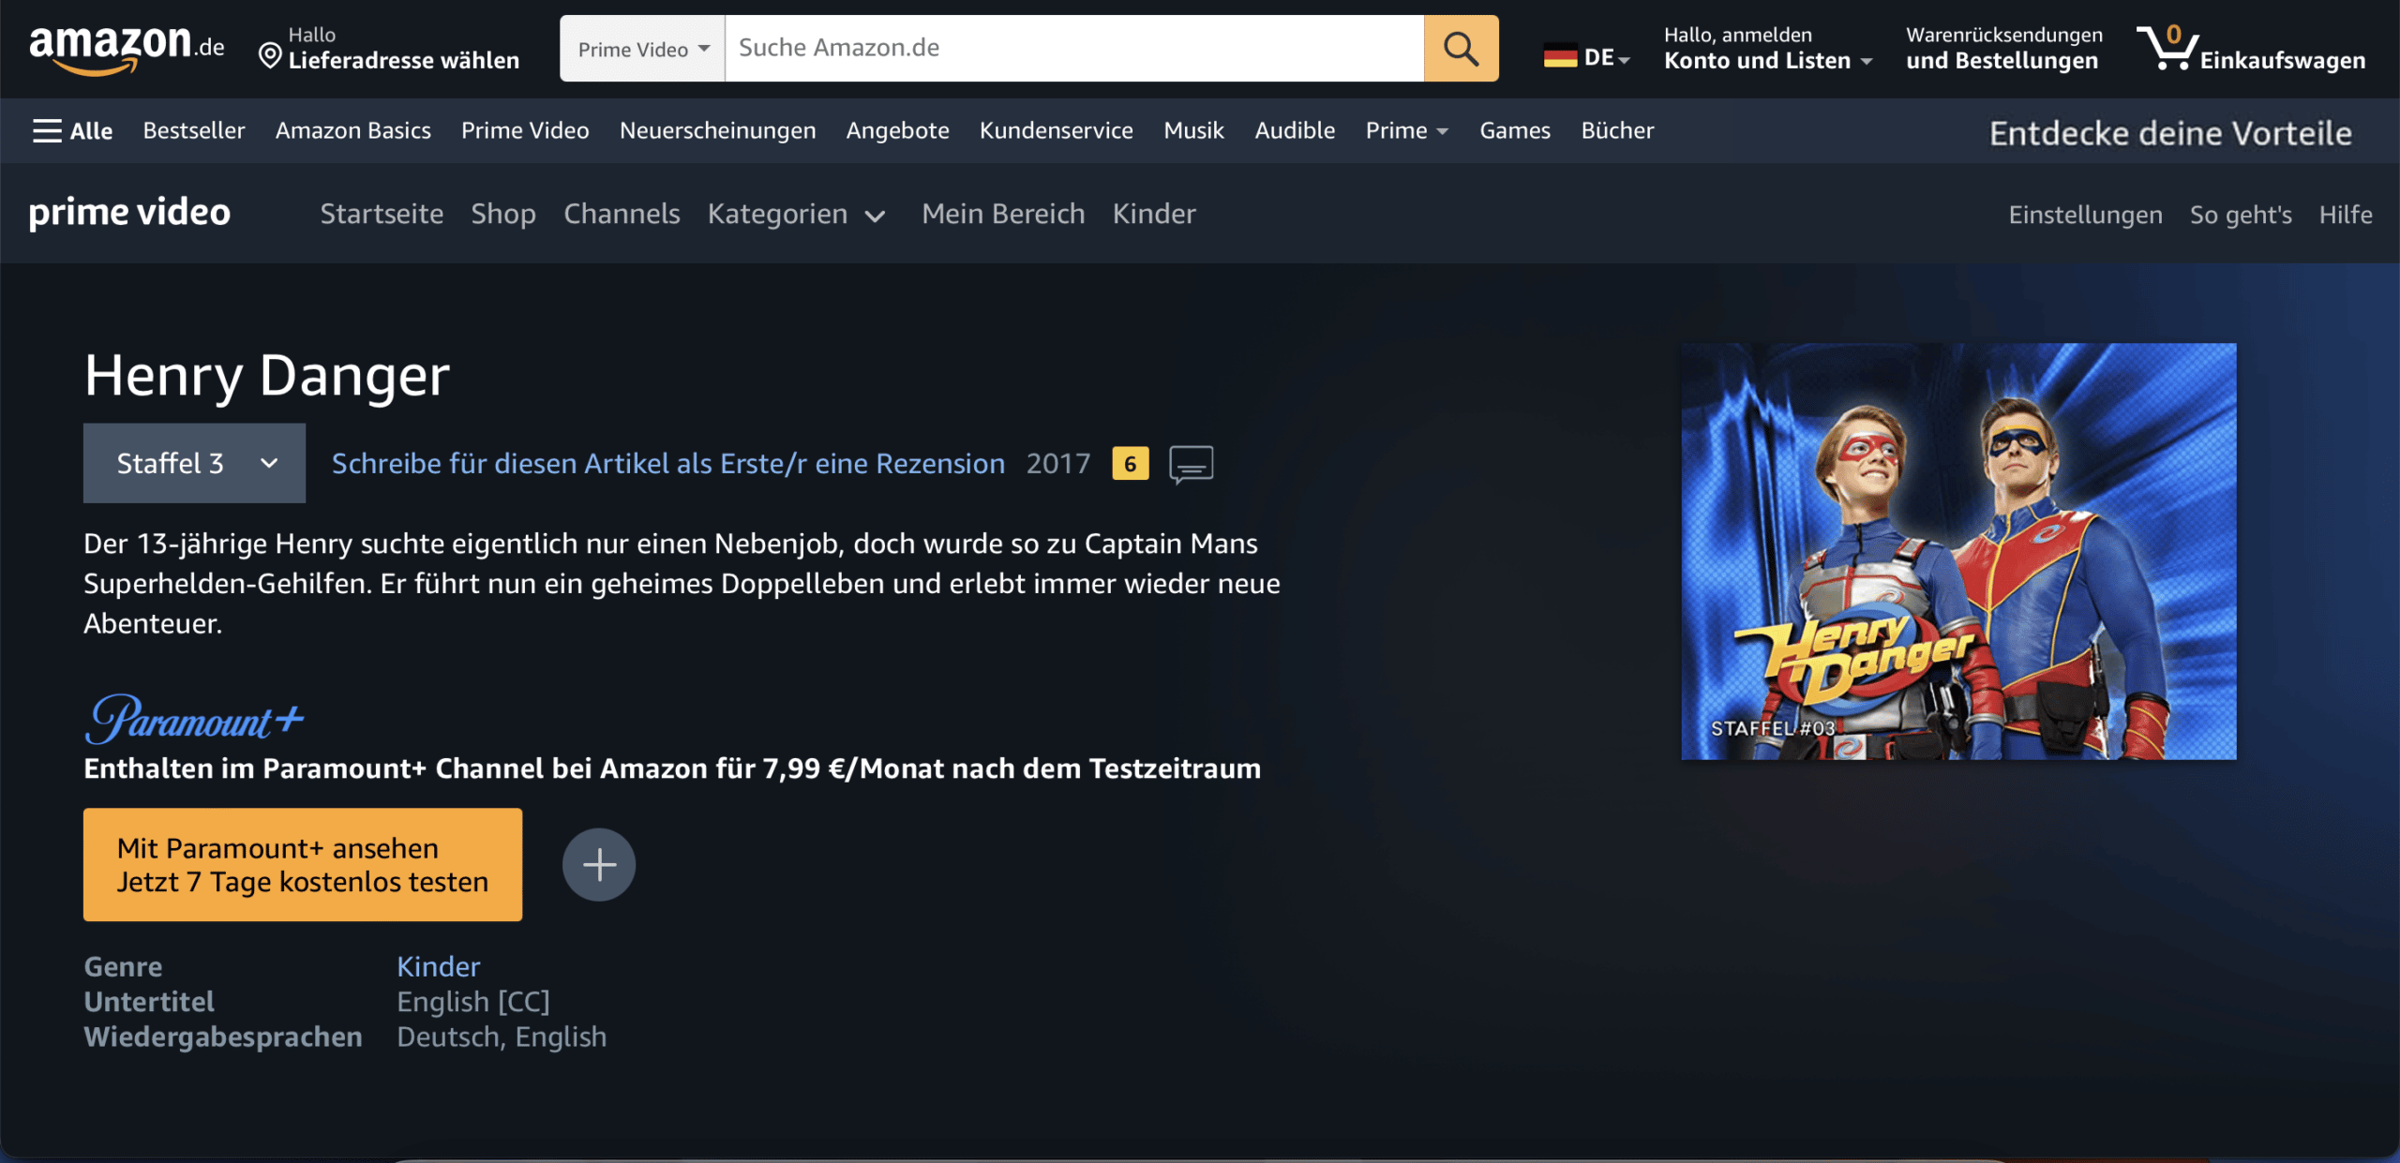Add Henry Danger to watchlist plus icon
The height and width of the screenshot is (1163, 2400).
599,864
